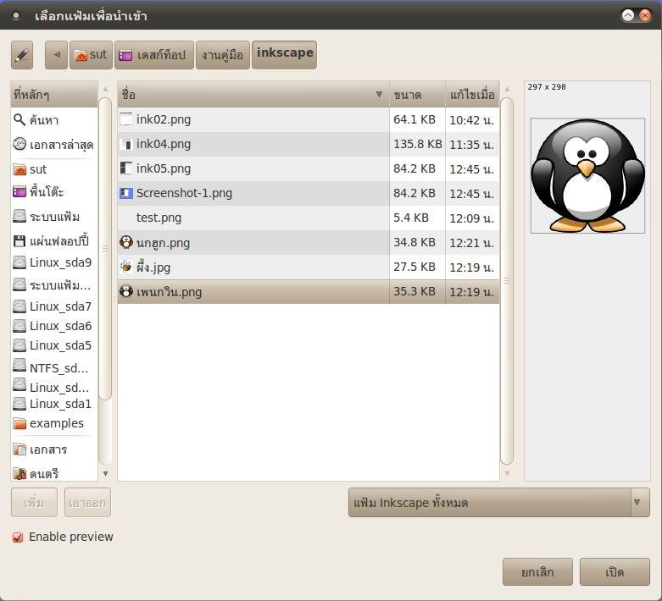Roll up dialog with title bar arrow
Viewport: 662px width, 601px height.
pos(628,15)
